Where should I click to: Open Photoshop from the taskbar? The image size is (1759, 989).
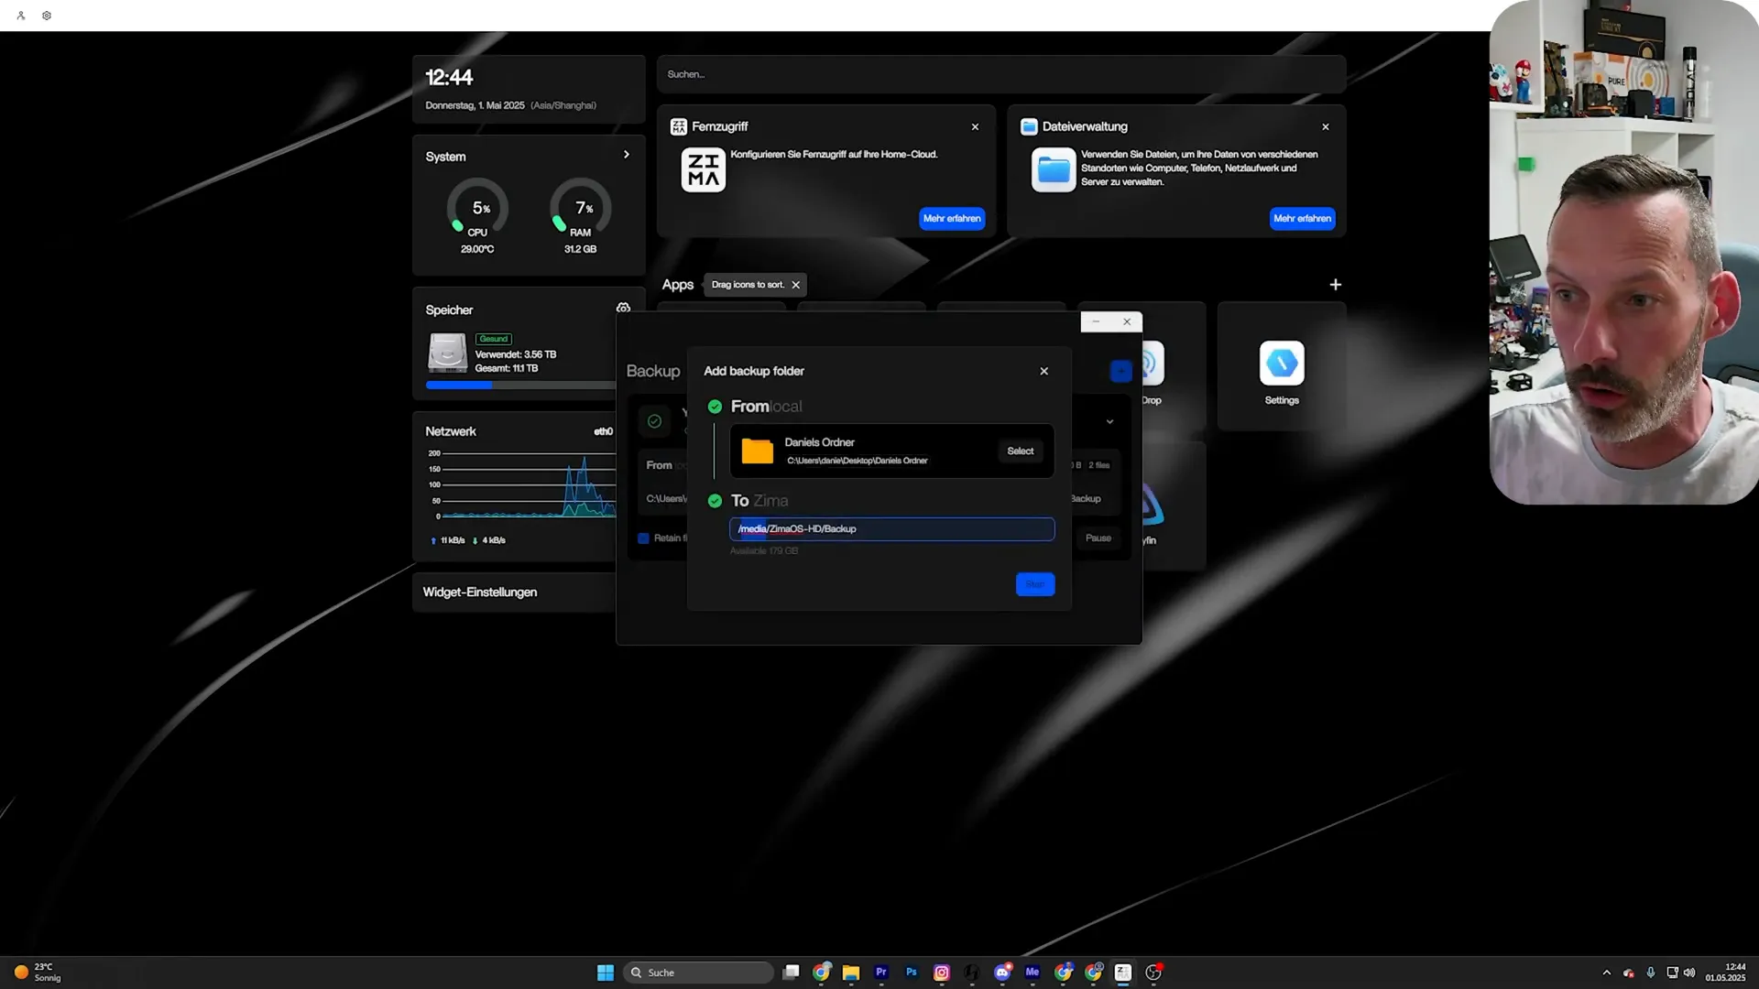coord(912,973)
